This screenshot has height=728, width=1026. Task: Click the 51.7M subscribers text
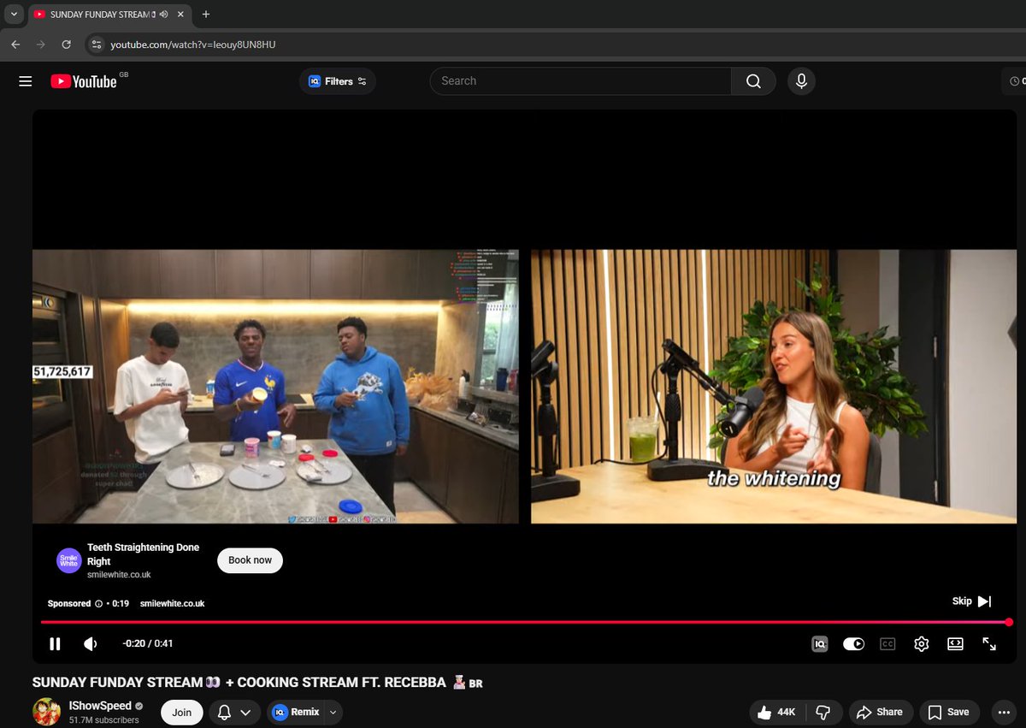point(104,720)
